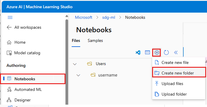
Task: Click the Users folder icon
Action: click(89, 64)
